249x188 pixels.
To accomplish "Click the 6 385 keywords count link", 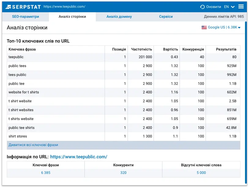I will [46, 173].
